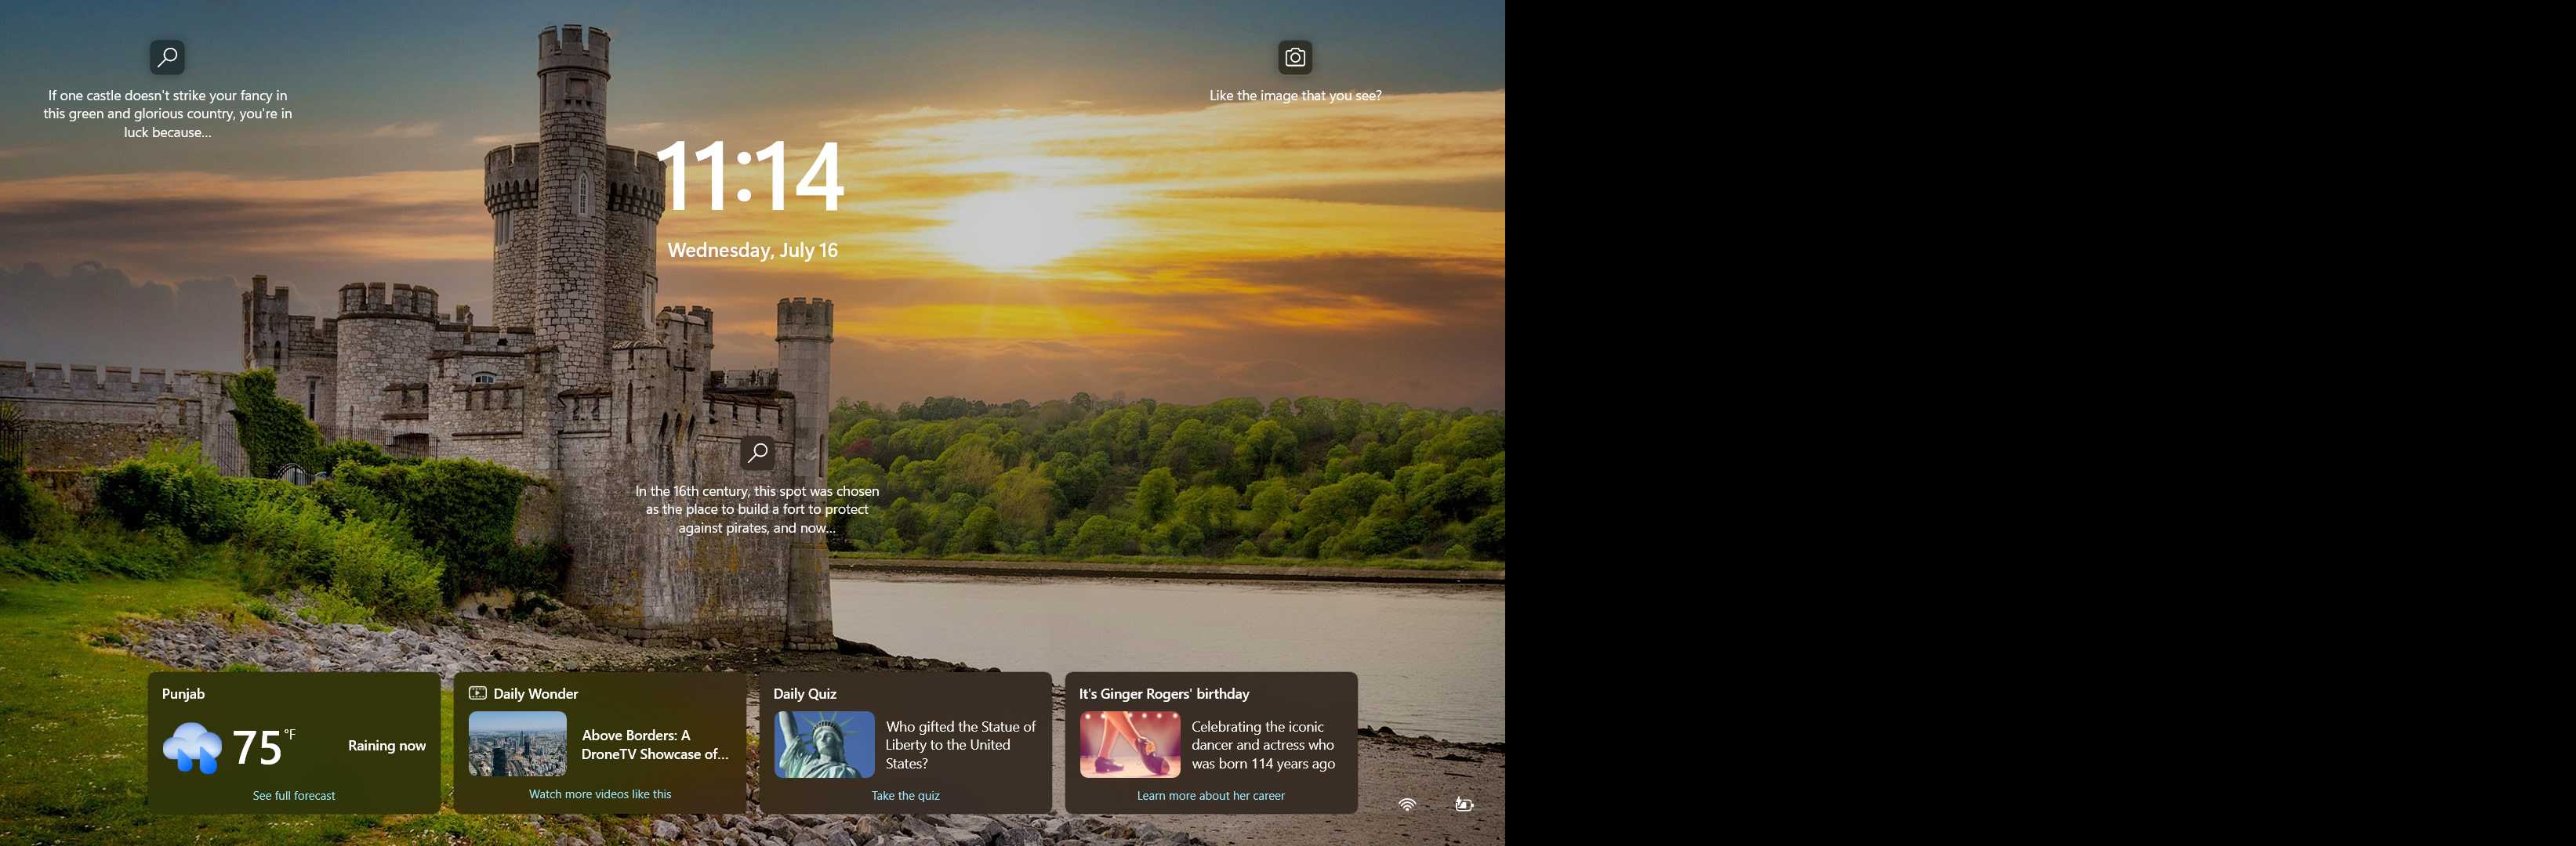The height and width of the screenshot is (846, 2576).
Task: Click the "Raining now" weather status
Action: tap(387, 745)
